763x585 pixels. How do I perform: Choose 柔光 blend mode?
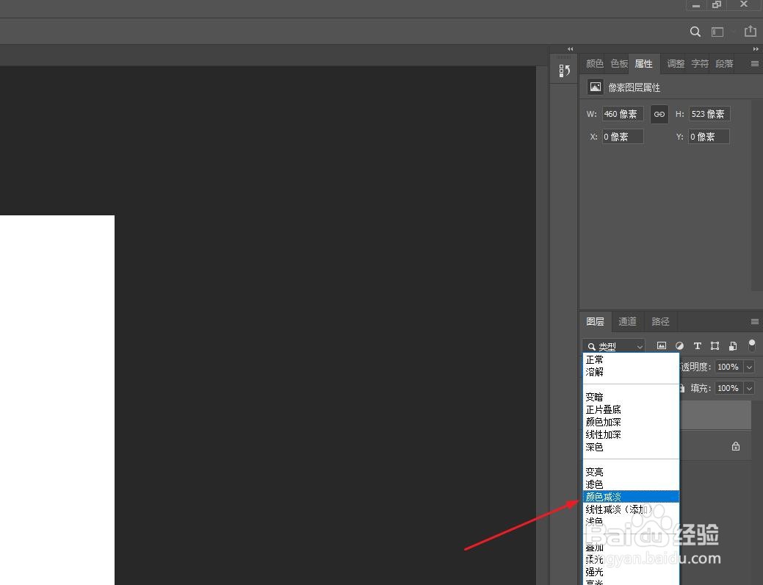point(631,560)
